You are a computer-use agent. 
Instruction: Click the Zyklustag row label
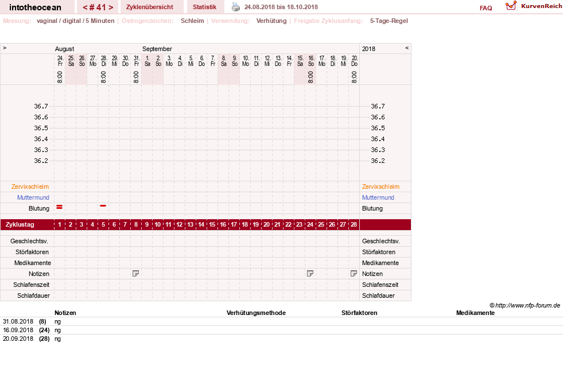click(20, 224)
